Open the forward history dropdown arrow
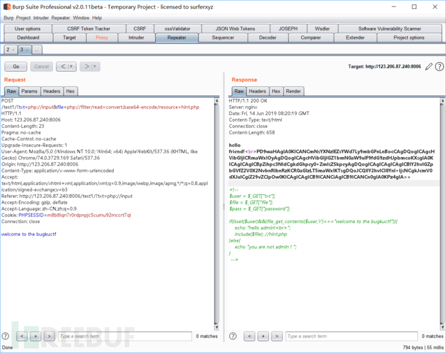Viewport: 446px width, 353px height. (95, 67)
